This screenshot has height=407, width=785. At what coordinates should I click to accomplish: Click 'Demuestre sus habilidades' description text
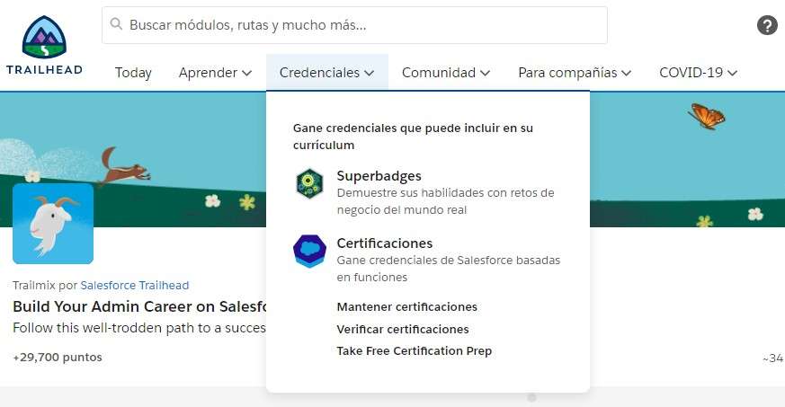coord(446,201)
